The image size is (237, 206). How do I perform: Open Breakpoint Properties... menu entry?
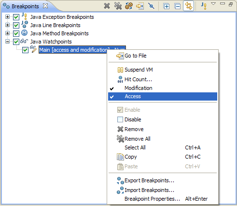coord(163,199)
